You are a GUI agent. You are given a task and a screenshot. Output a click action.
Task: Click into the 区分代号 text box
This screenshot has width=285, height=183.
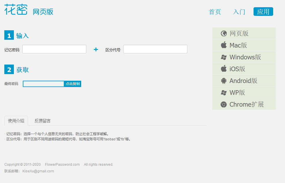pos(155,49)
